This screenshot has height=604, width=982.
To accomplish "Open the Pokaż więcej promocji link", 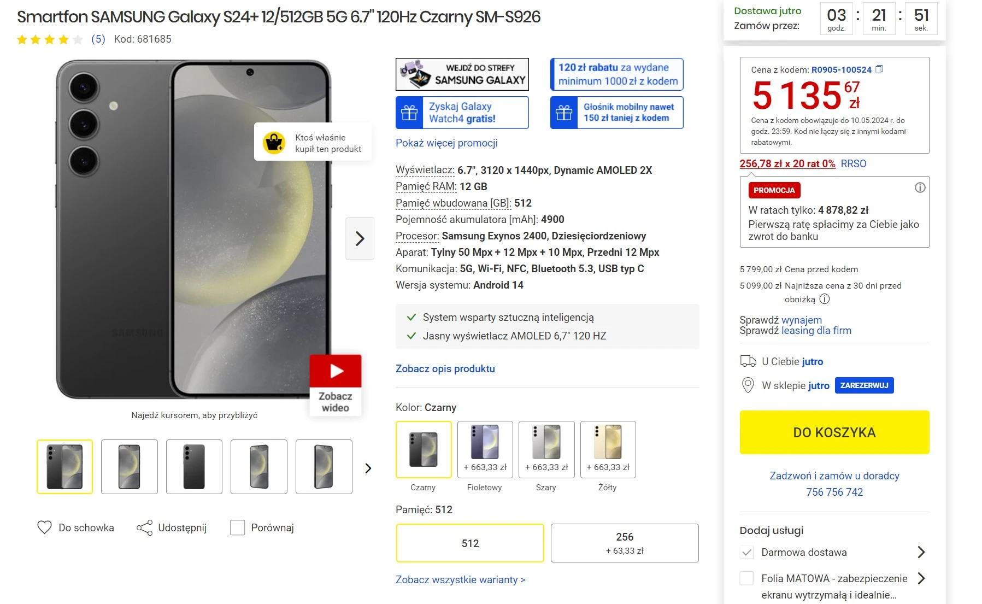I will coord(446,143).
